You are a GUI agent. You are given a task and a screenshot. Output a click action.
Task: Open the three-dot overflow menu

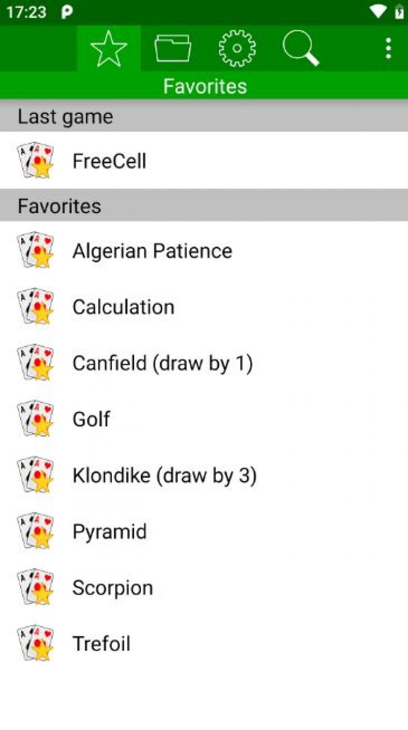click(388, 49)
